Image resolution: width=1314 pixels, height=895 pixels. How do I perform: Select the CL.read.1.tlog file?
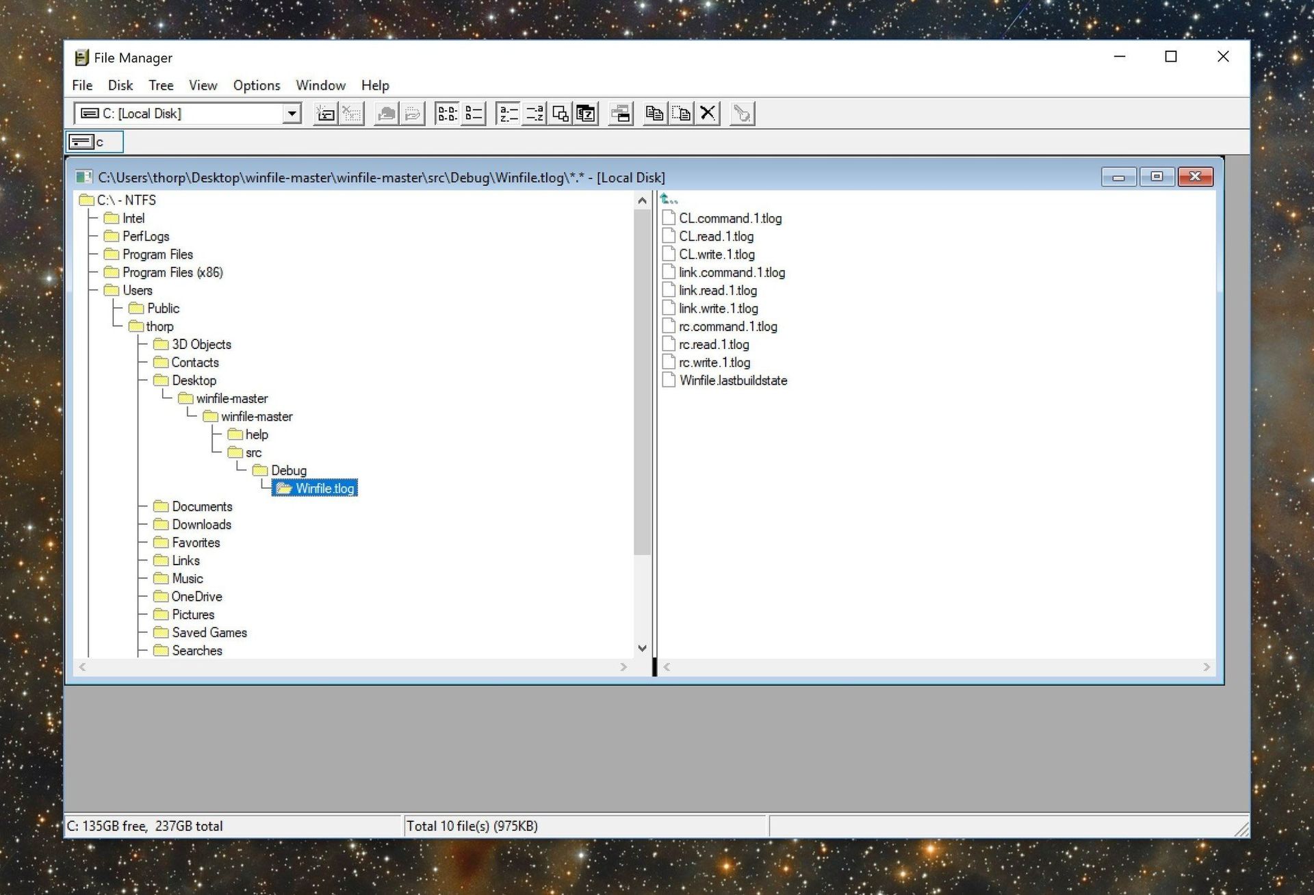pos(716,236)
